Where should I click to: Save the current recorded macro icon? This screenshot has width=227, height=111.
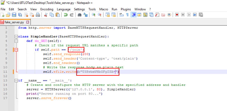coord(201,15)
